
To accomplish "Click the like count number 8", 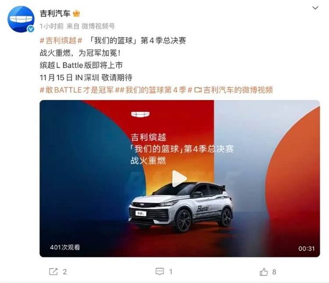I will 274,272.
